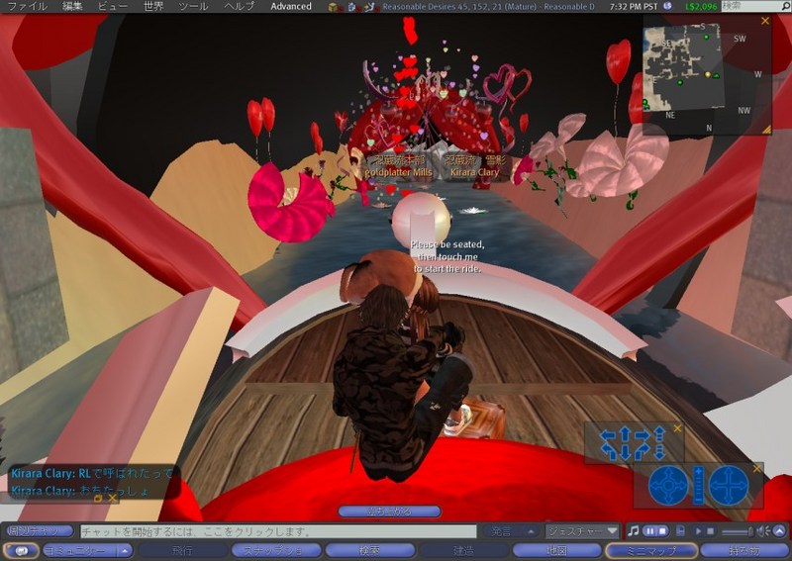792x561 pixels.
Task: Open the 編集 (Edit) menu
Action: pyautogui.click(x=71, y=7)
